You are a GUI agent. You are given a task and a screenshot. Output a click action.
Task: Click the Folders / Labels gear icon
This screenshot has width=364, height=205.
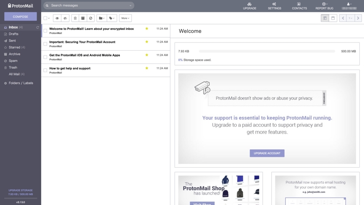tap(5, 83)
